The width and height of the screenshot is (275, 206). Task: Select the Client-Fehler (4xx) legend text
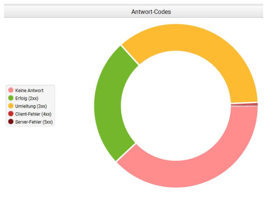coord(33,114)
